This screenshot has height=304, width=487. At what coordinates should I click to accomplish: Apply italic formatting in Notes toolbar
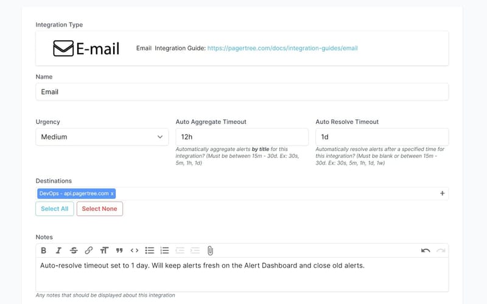[58, 250]
